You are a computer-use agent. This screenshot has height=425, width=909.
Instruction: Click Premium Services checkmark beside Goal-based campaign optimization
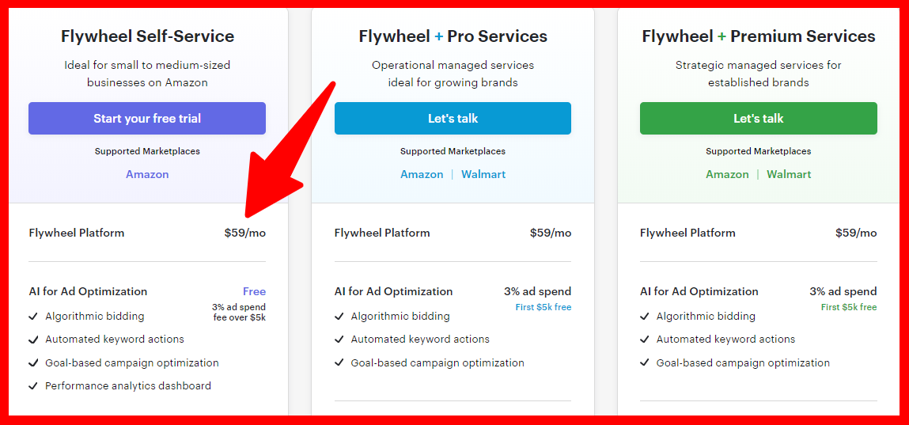coord(644,363)
